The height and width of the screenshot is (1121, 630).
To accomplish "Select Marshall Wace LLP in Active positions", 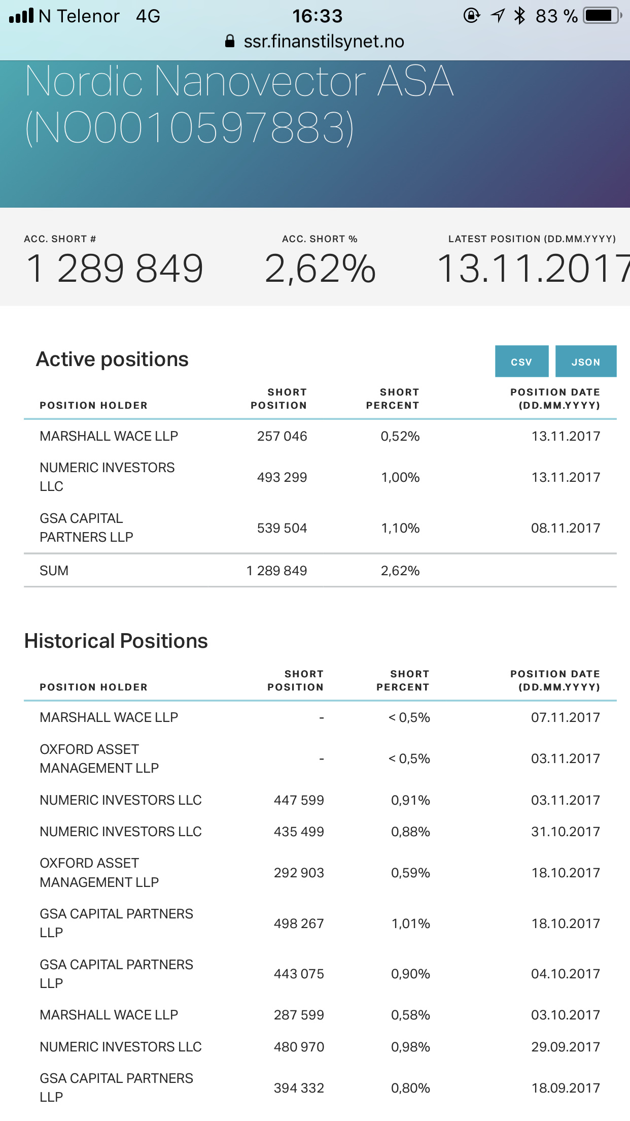I will pyautogui.click(x=109, y=436).
